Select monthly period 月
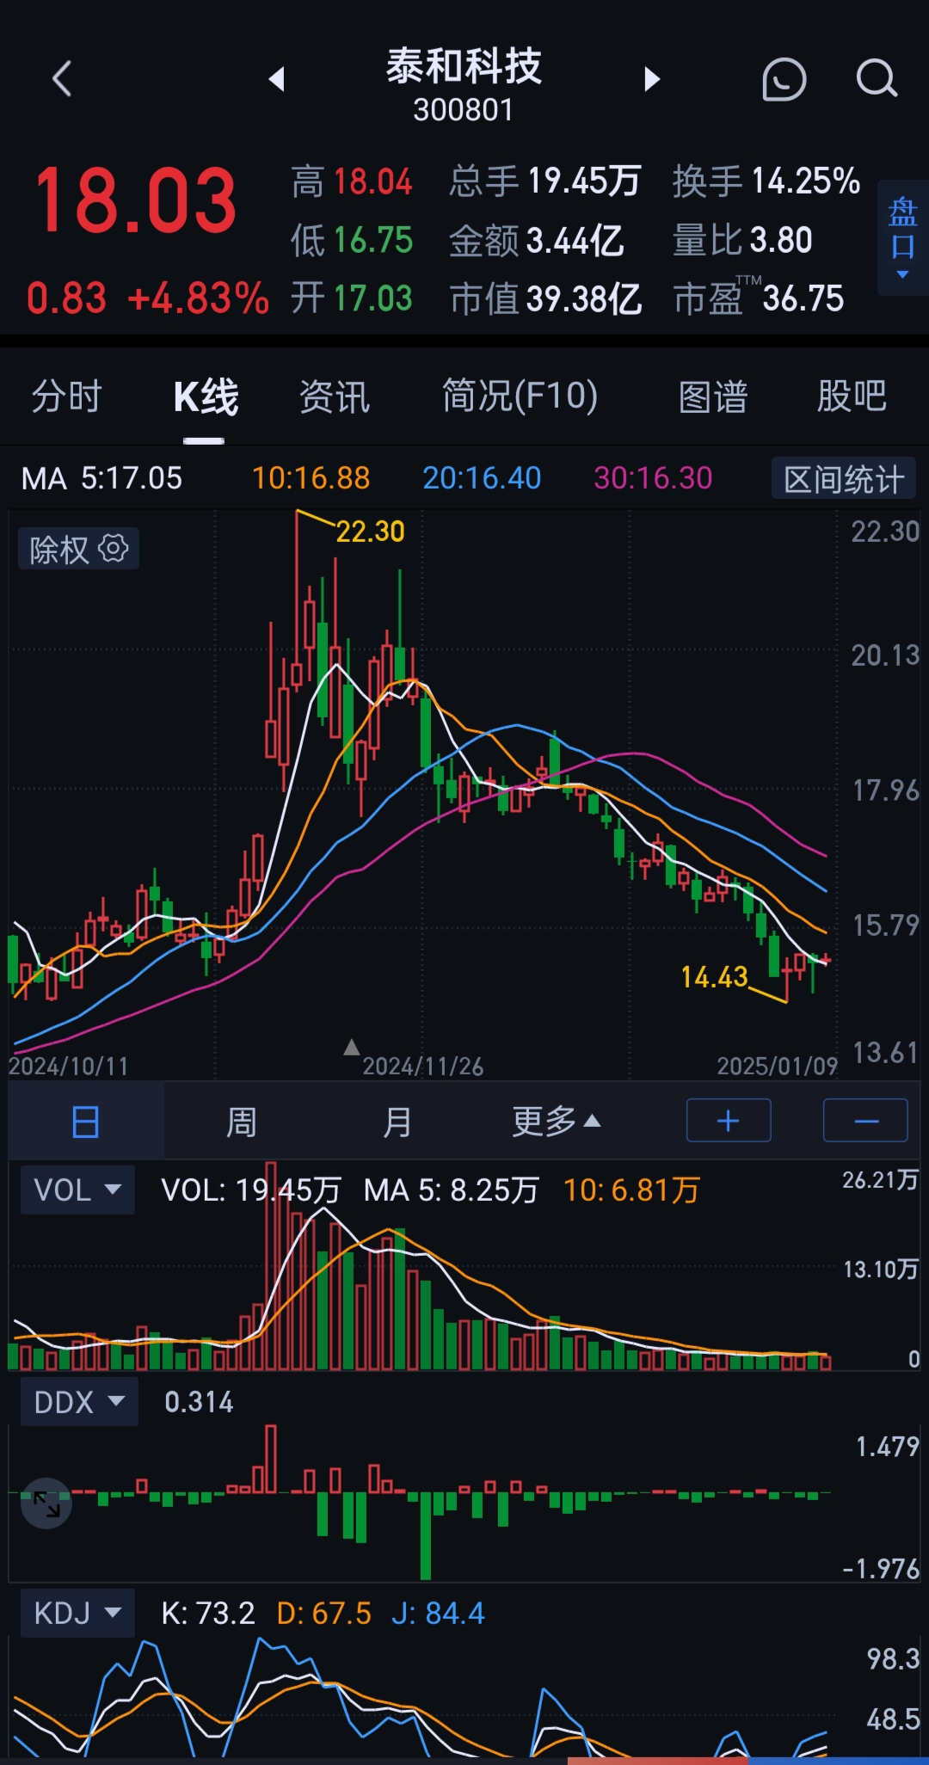 397,1122
